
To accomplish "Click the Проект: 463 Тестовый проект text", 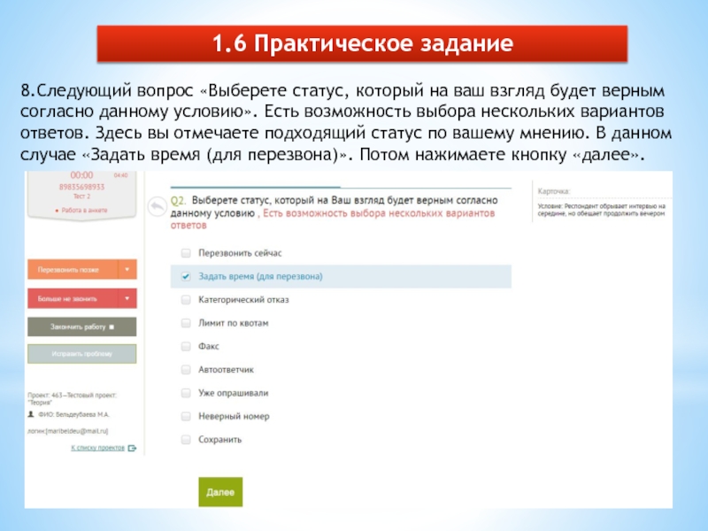I will 73,399.
